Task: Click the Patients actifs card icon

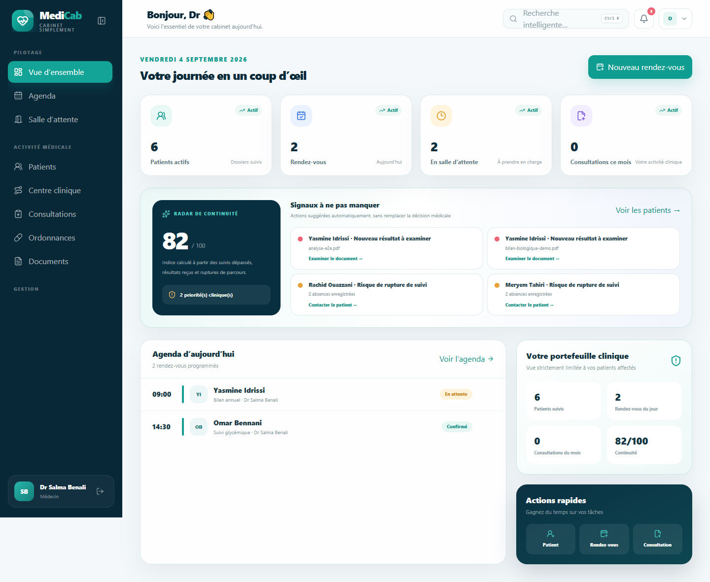Action: 161,116
